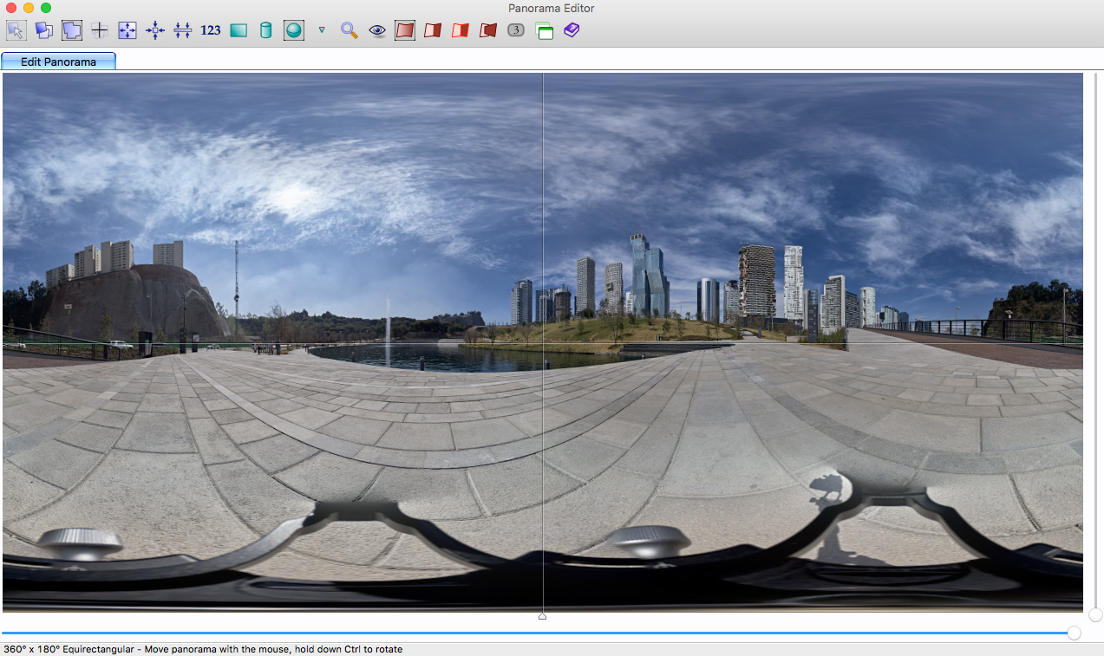Click the horizontal slider knob at right end

[1074, 633]
